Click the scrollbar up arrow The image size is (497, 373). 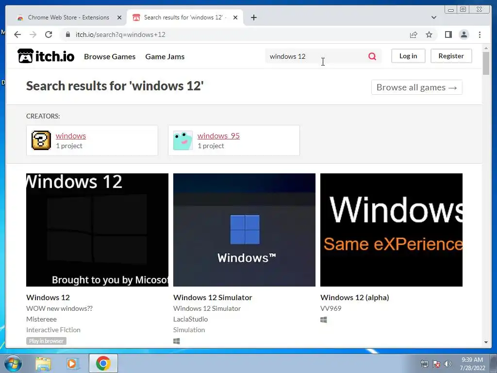(x=486, y=48)
